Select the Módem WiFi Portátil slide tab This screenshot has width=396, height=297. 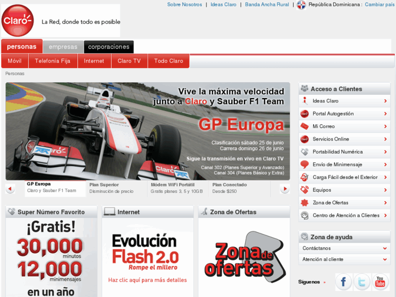point(178,189)
